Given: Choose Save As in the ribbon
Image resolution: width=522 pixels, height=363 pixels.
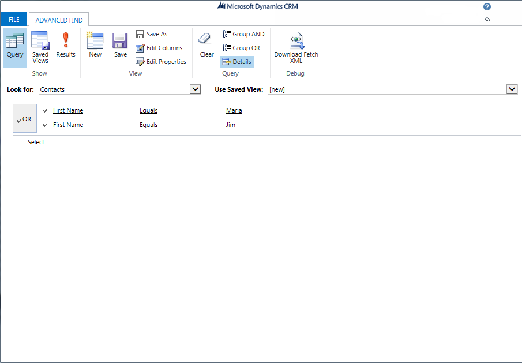Looking at the screenshot, I should tap(152, 34).
